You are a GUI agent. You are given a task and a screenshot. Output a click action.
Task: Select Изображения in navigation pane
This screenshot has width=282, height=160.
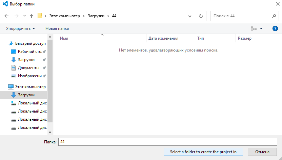tap(29, 76)
